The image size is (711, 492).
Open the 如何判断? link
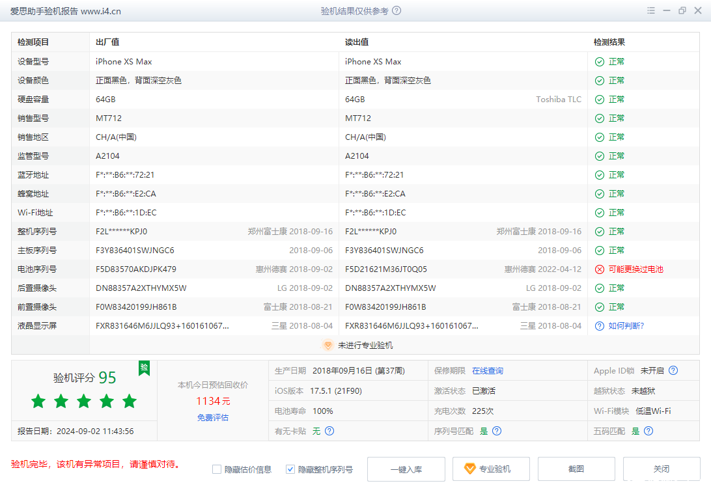pyautogui.click(x=626, y=326)
